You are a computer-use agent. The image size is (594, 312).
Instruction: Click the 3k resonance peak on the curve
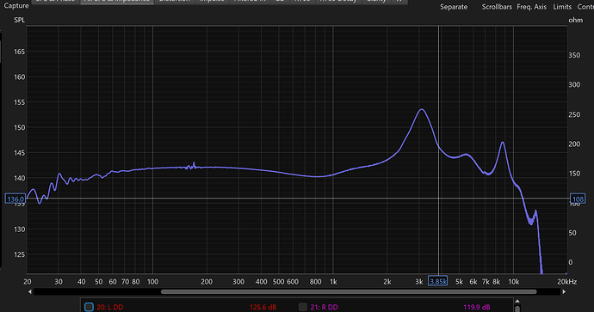click(x=422, y=109)
